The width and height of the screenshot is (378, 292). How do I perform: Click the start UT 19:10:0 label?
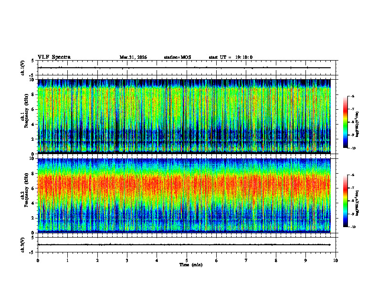coord(231,57)
